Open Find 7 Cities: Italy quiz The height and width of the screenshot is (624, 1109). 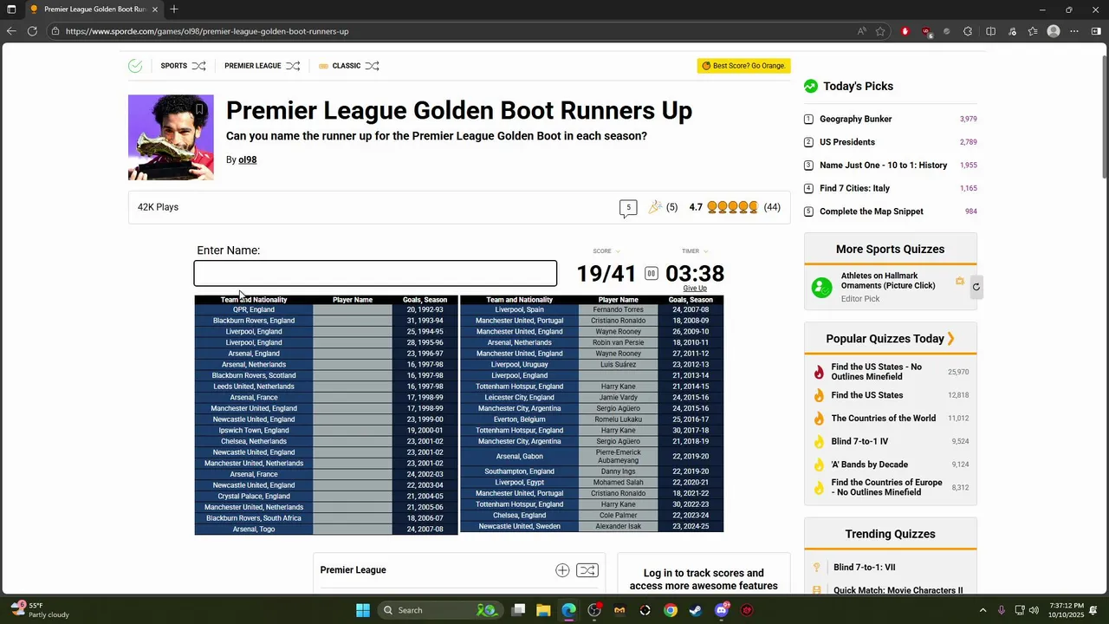pyautogui.click(x=855, y=188)
